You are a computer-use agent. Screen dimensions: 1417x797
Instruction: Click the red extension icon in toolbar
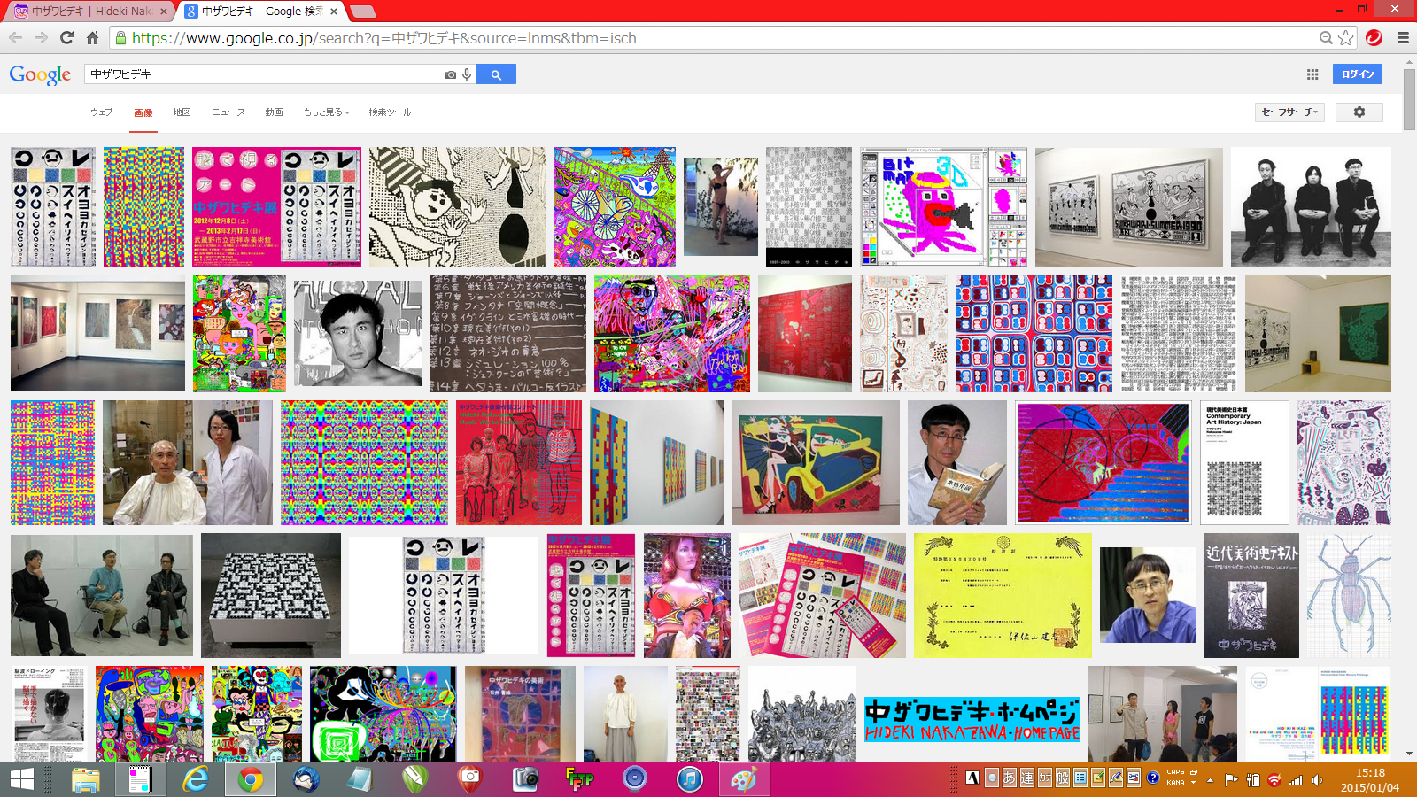coord(1374,37)
